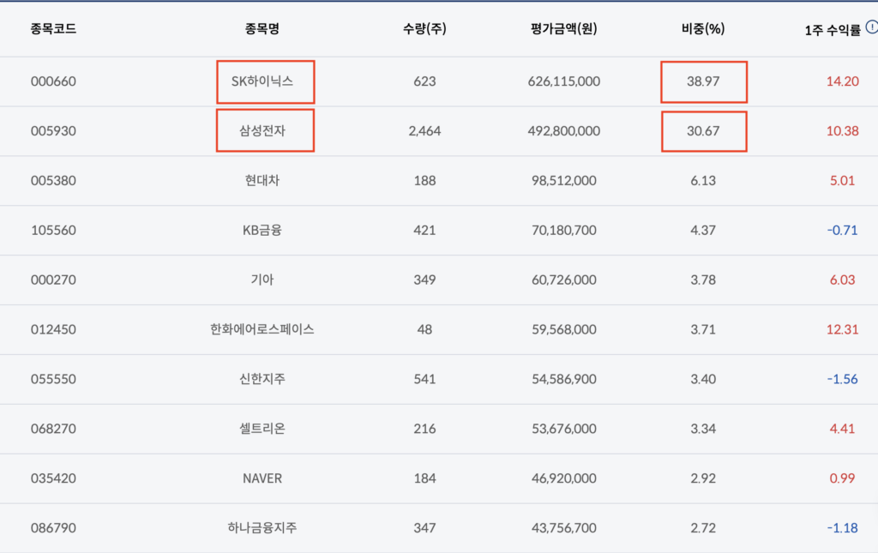Click the highlighted 38.97 weight value

702,81
